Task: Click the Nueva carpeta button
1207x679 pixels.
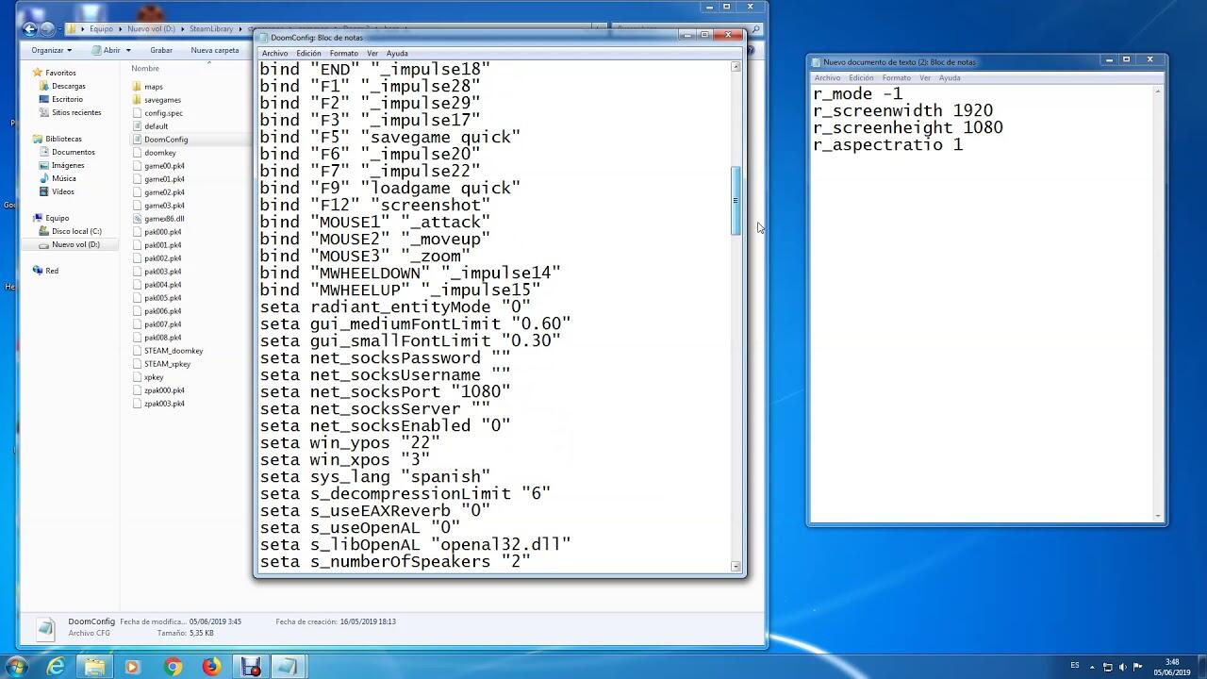Action: pos(215,50)
